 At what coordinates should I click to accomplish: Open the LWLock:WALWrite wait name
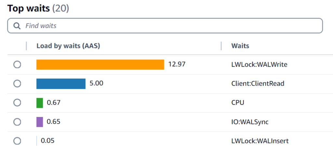tap(259, 65)
